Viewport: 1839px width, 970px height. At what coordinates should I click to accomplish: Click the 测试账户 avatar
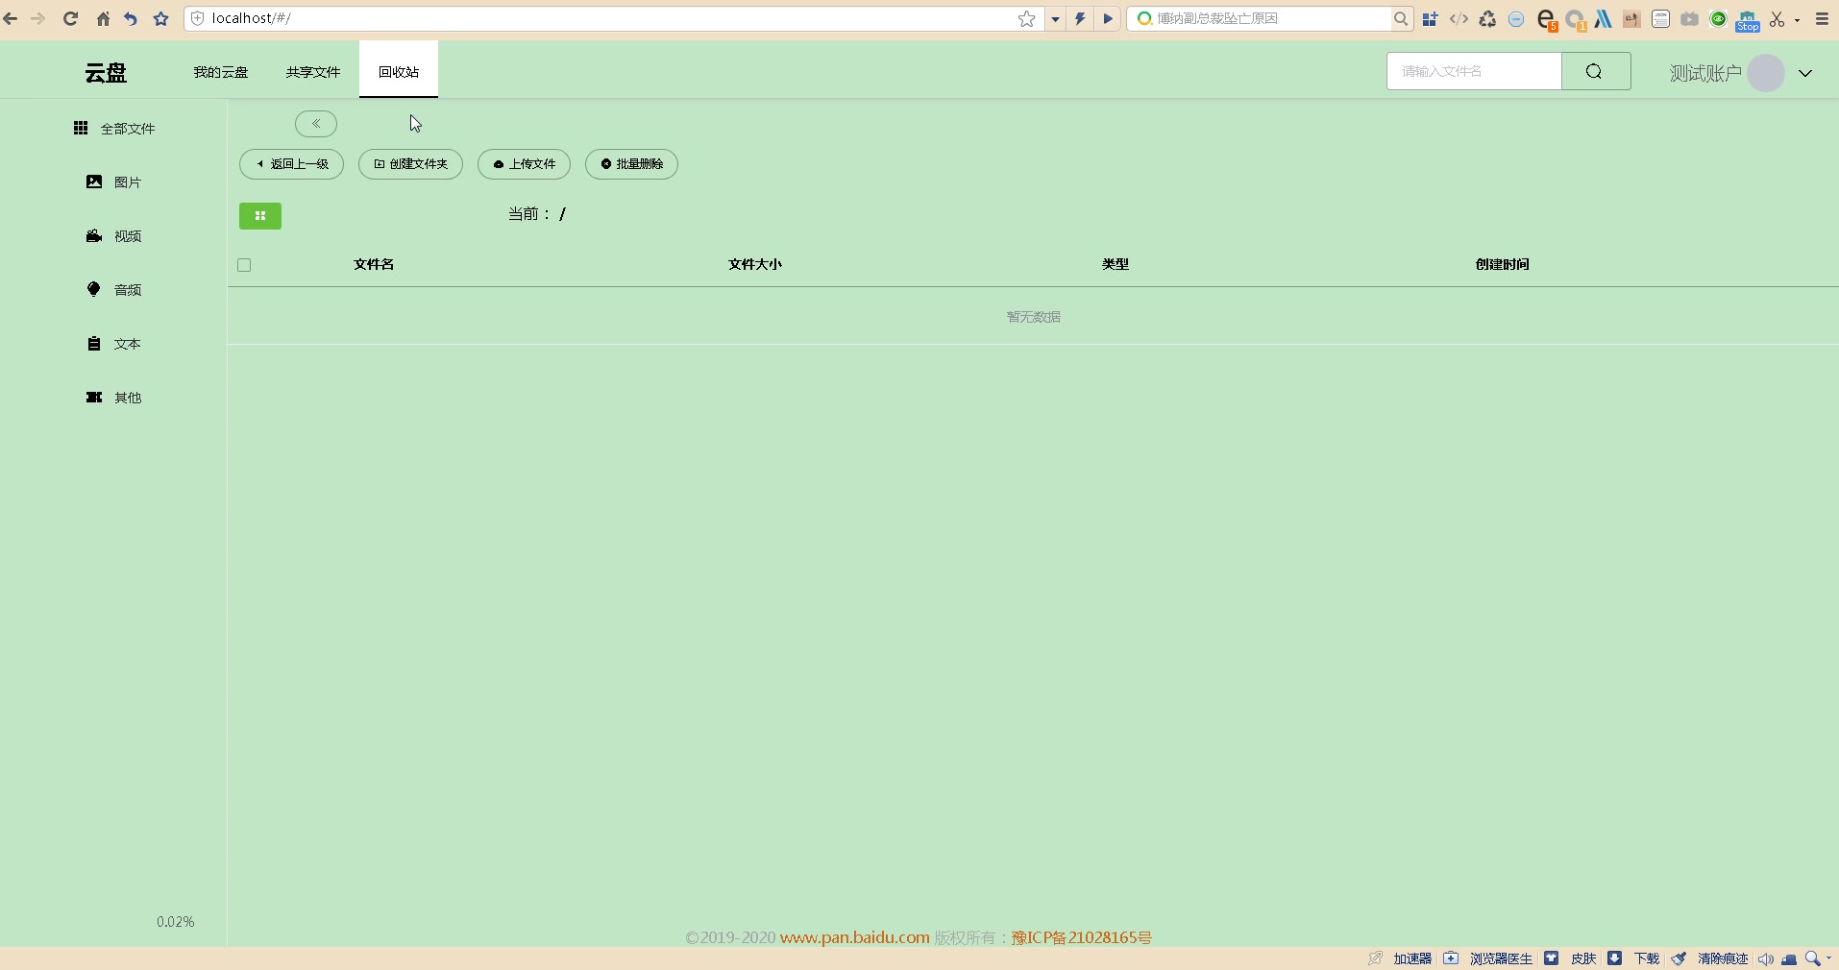1766,73
